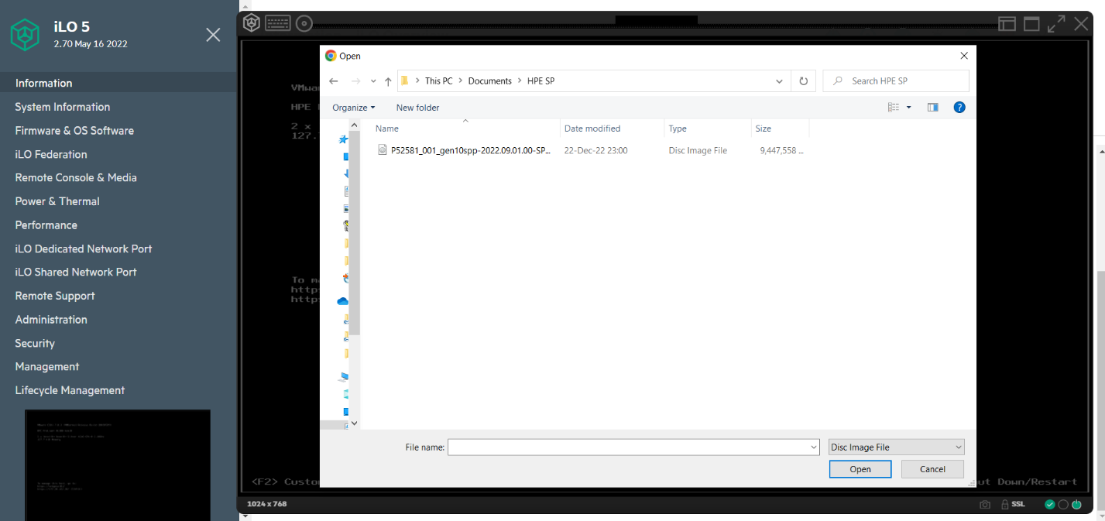This screenshot has width=1105, height=521.
Task: Click the Open button in file dialog
Action: pyautogui.click(x=860, y=469)
